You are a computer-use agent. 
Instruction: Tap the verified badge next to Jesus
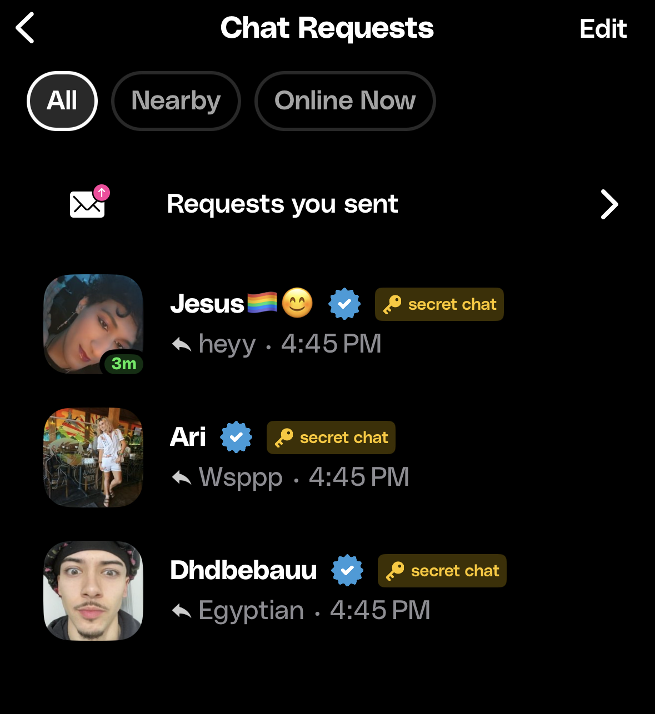click(x=344, y=304)
